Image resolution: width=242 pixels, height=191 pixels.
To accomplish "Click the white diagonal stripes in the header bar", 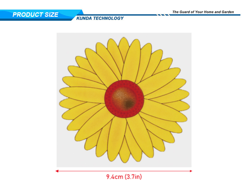I will pyautogui.click(x=163, y=15).
